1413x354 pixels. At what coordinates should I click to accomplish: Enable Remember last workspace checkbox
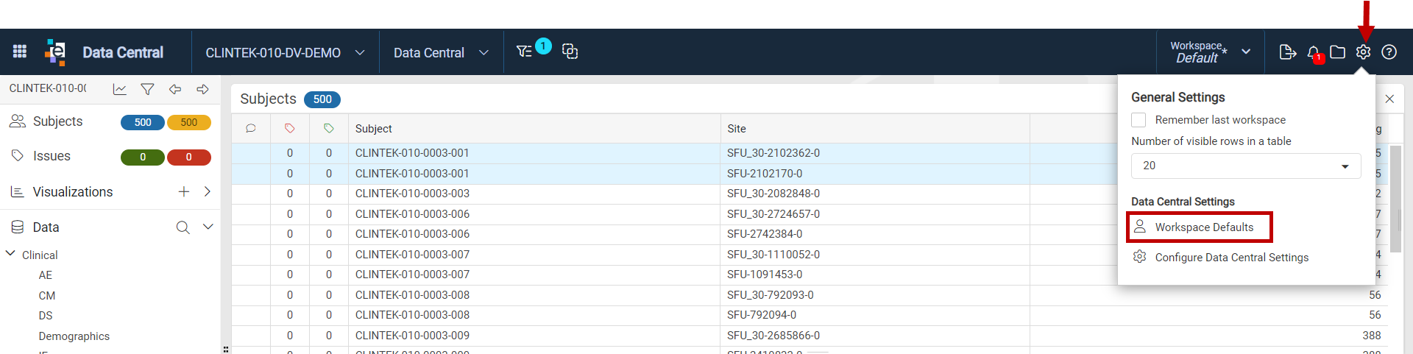[1138, 120]
